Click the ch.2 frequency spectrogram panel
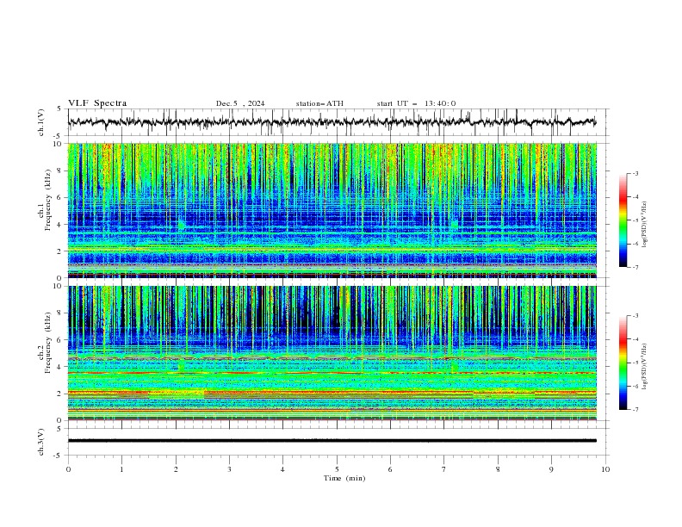The width and height of the screenshot is (682, 527). [332, 353]
